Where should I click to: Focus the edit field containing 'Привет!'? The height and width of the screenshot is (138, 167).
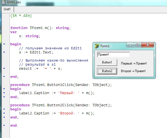tap(113, 54)
